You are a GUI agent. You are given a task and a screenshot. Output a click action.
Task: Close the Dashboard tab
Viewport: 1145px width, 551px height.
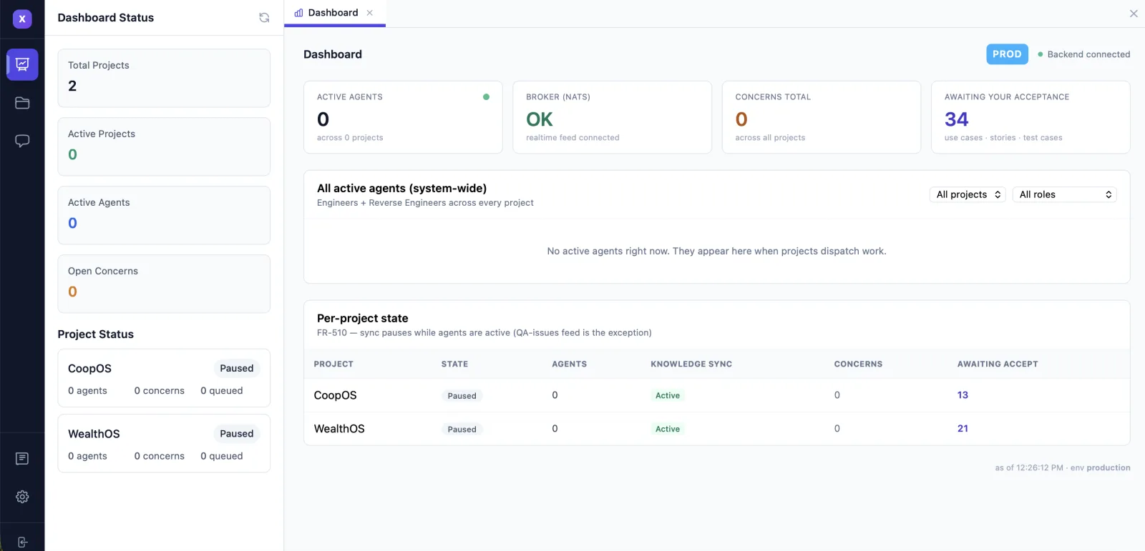tap(370, 13)
